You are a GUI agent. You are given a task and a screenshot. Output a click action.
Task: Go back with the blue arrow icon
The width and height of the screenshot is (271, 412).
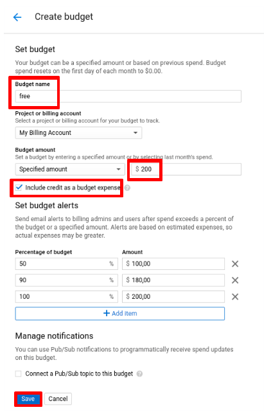17,17
